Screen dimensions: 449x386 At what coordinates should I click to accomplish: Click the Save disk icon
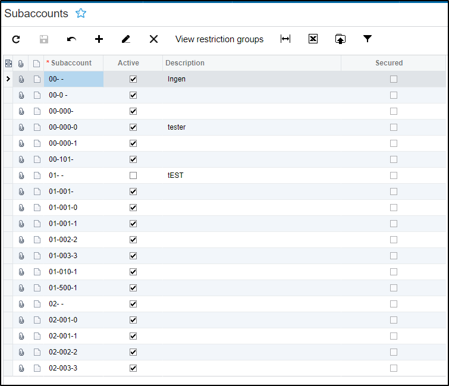coord(44,39)
